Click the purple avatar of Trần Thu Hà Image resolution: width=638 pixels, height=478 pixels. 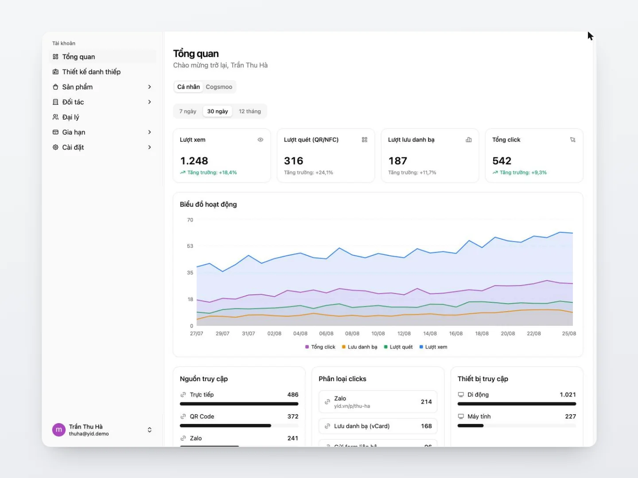point(59,430)
